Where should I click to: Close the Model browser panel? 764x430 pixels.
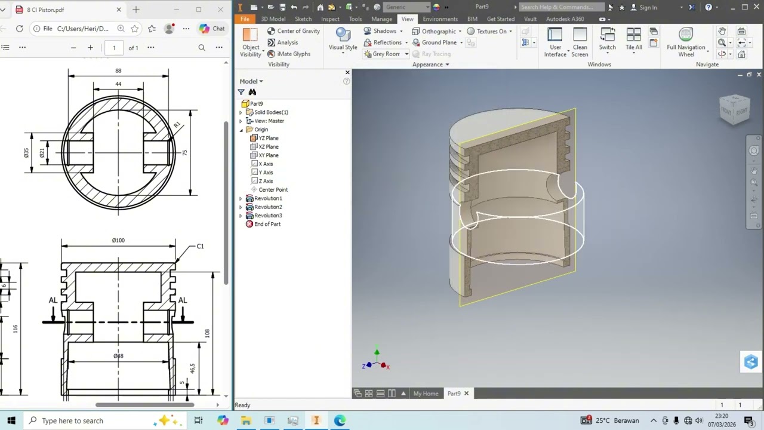click(x=347, y=72)
